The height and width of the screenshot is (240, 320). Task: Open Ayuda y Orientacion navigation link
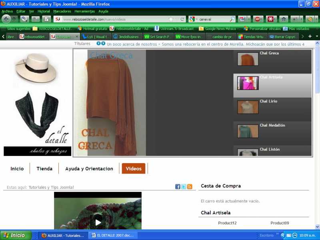coord(89,168)
